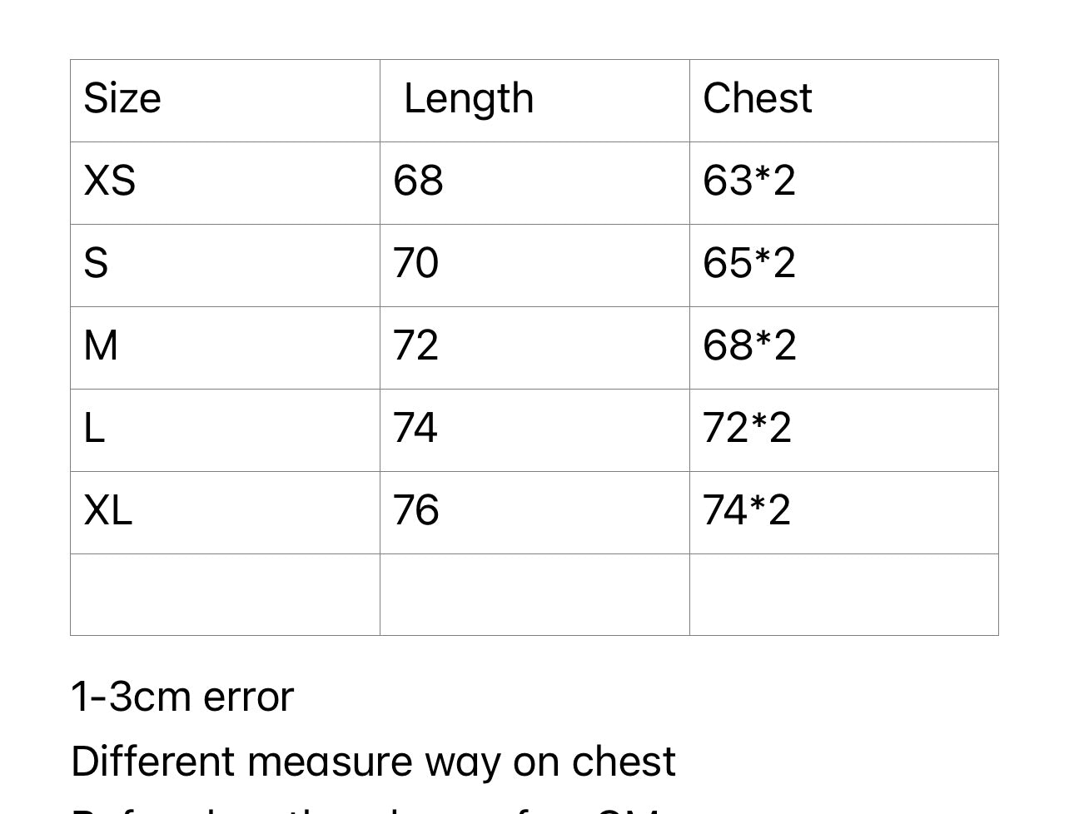1069x814 pixels.
Task: Click the length value 76
Action: click(415, 510)
